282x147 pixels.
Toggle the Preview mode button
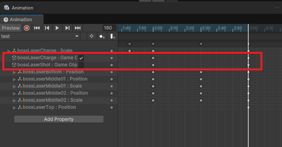point(11,28)
